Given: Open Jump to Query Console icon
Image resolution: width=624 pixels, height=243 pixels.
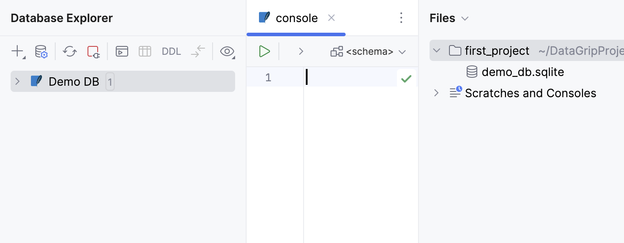Looking at the screenshot, I should pyautogui.click(x=122, y=51).
